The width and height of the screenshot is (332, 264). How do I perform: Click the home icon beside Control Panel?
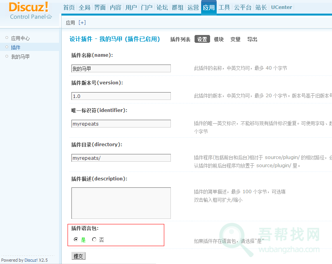tap(49, 17)
